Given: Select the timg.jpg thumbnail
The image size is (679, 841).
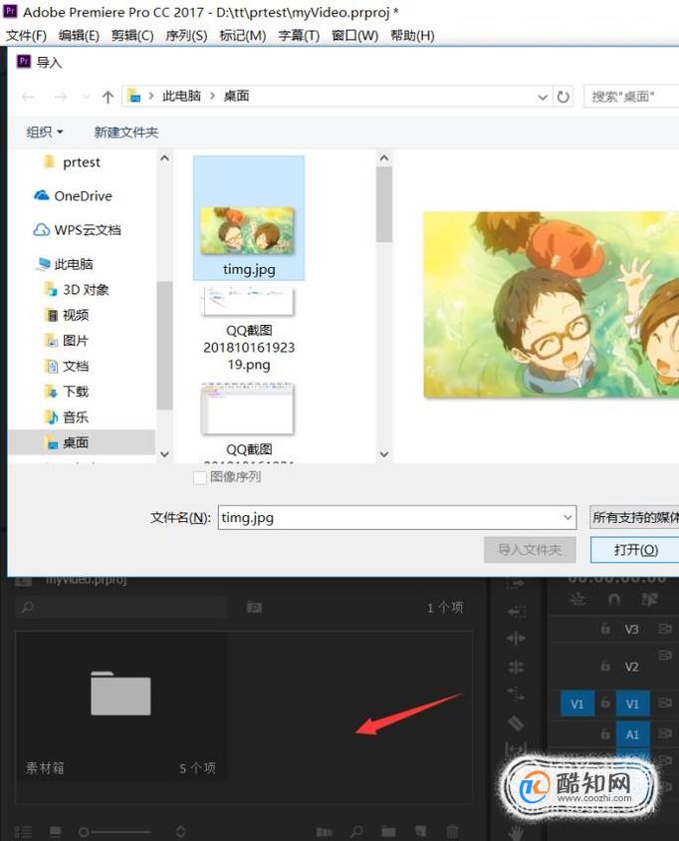Looking at the screenshot, I should point(249,218).
